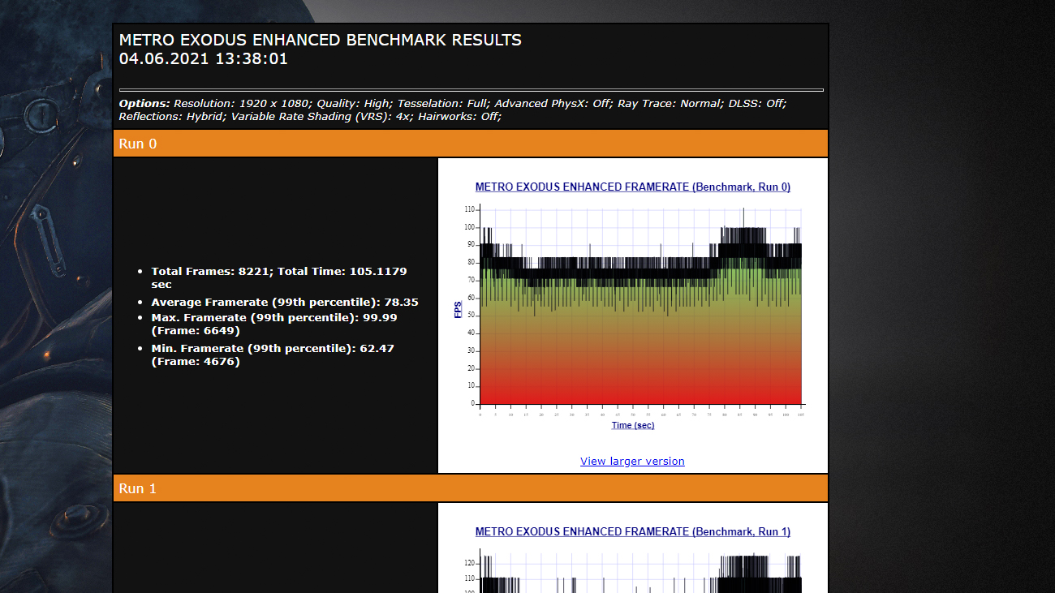
Task: Click the Time (sec) axis label
Action: [633, 425]
